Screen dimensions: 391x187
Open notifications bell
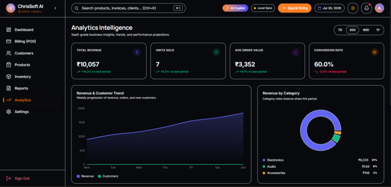367,8
